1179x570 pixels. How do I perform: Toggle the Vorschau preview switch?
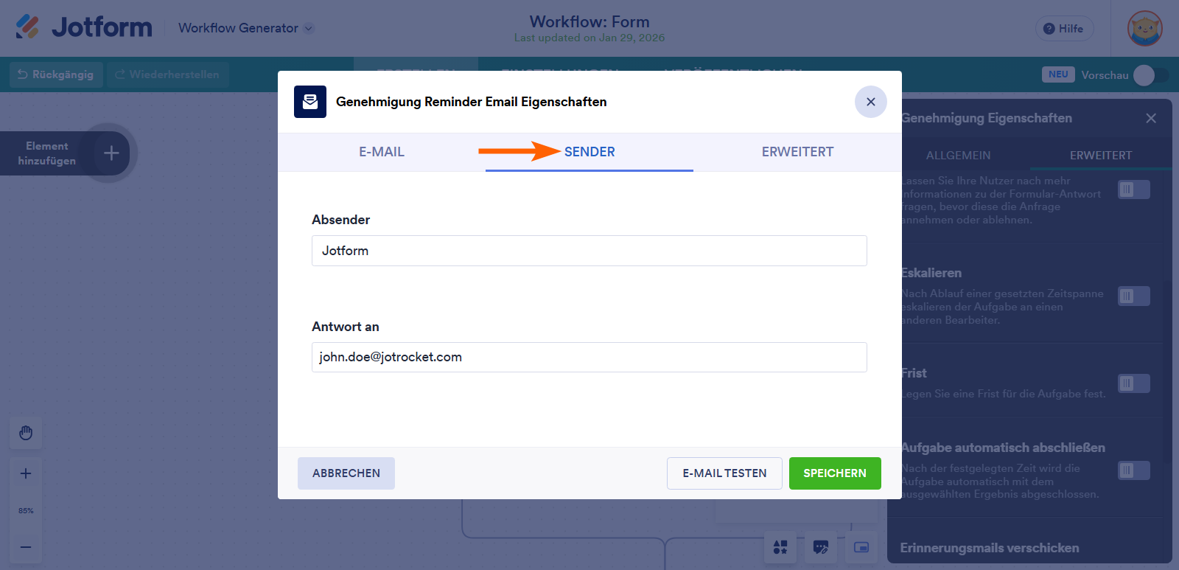coord(1150,75)
